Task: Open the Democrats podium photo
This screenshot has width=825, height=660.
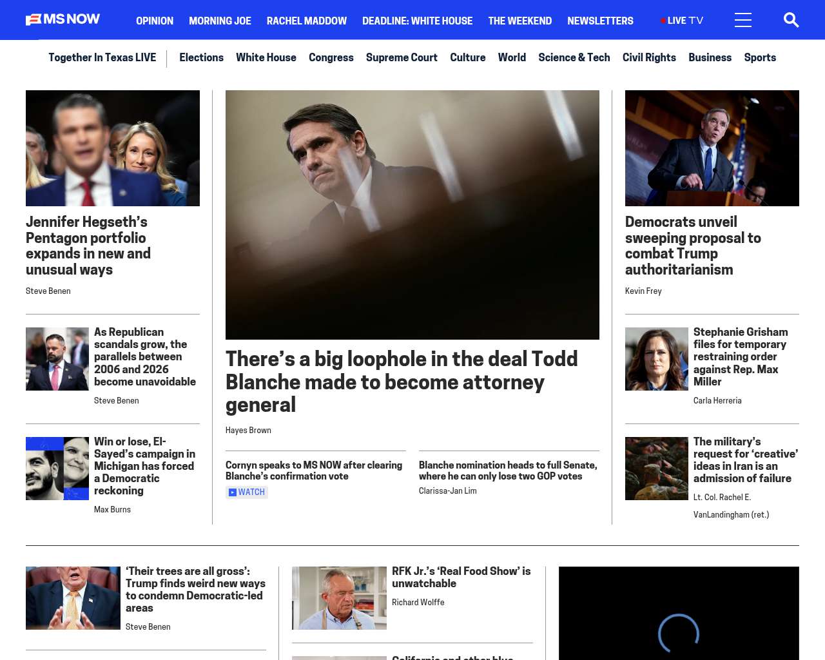Action: [x=712, y=148]
